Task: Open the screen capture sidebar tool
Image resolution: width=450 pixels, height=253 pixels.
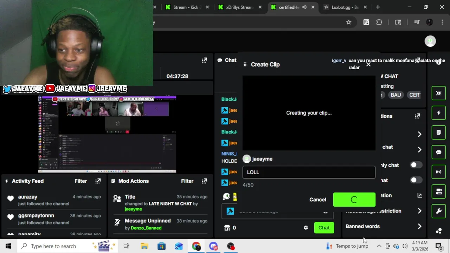Action: click(x=439, y=93)
